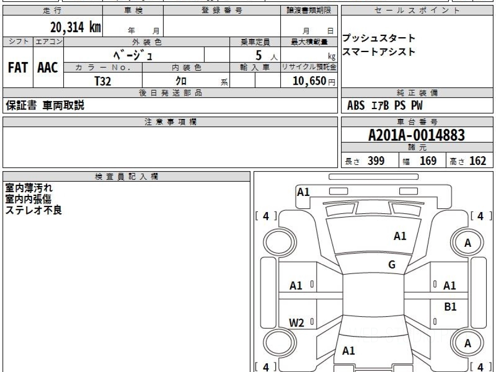This screenshot has width=496, height=372.
Task: Click the chassis number A201A-0014883
Action: point(417,135)
